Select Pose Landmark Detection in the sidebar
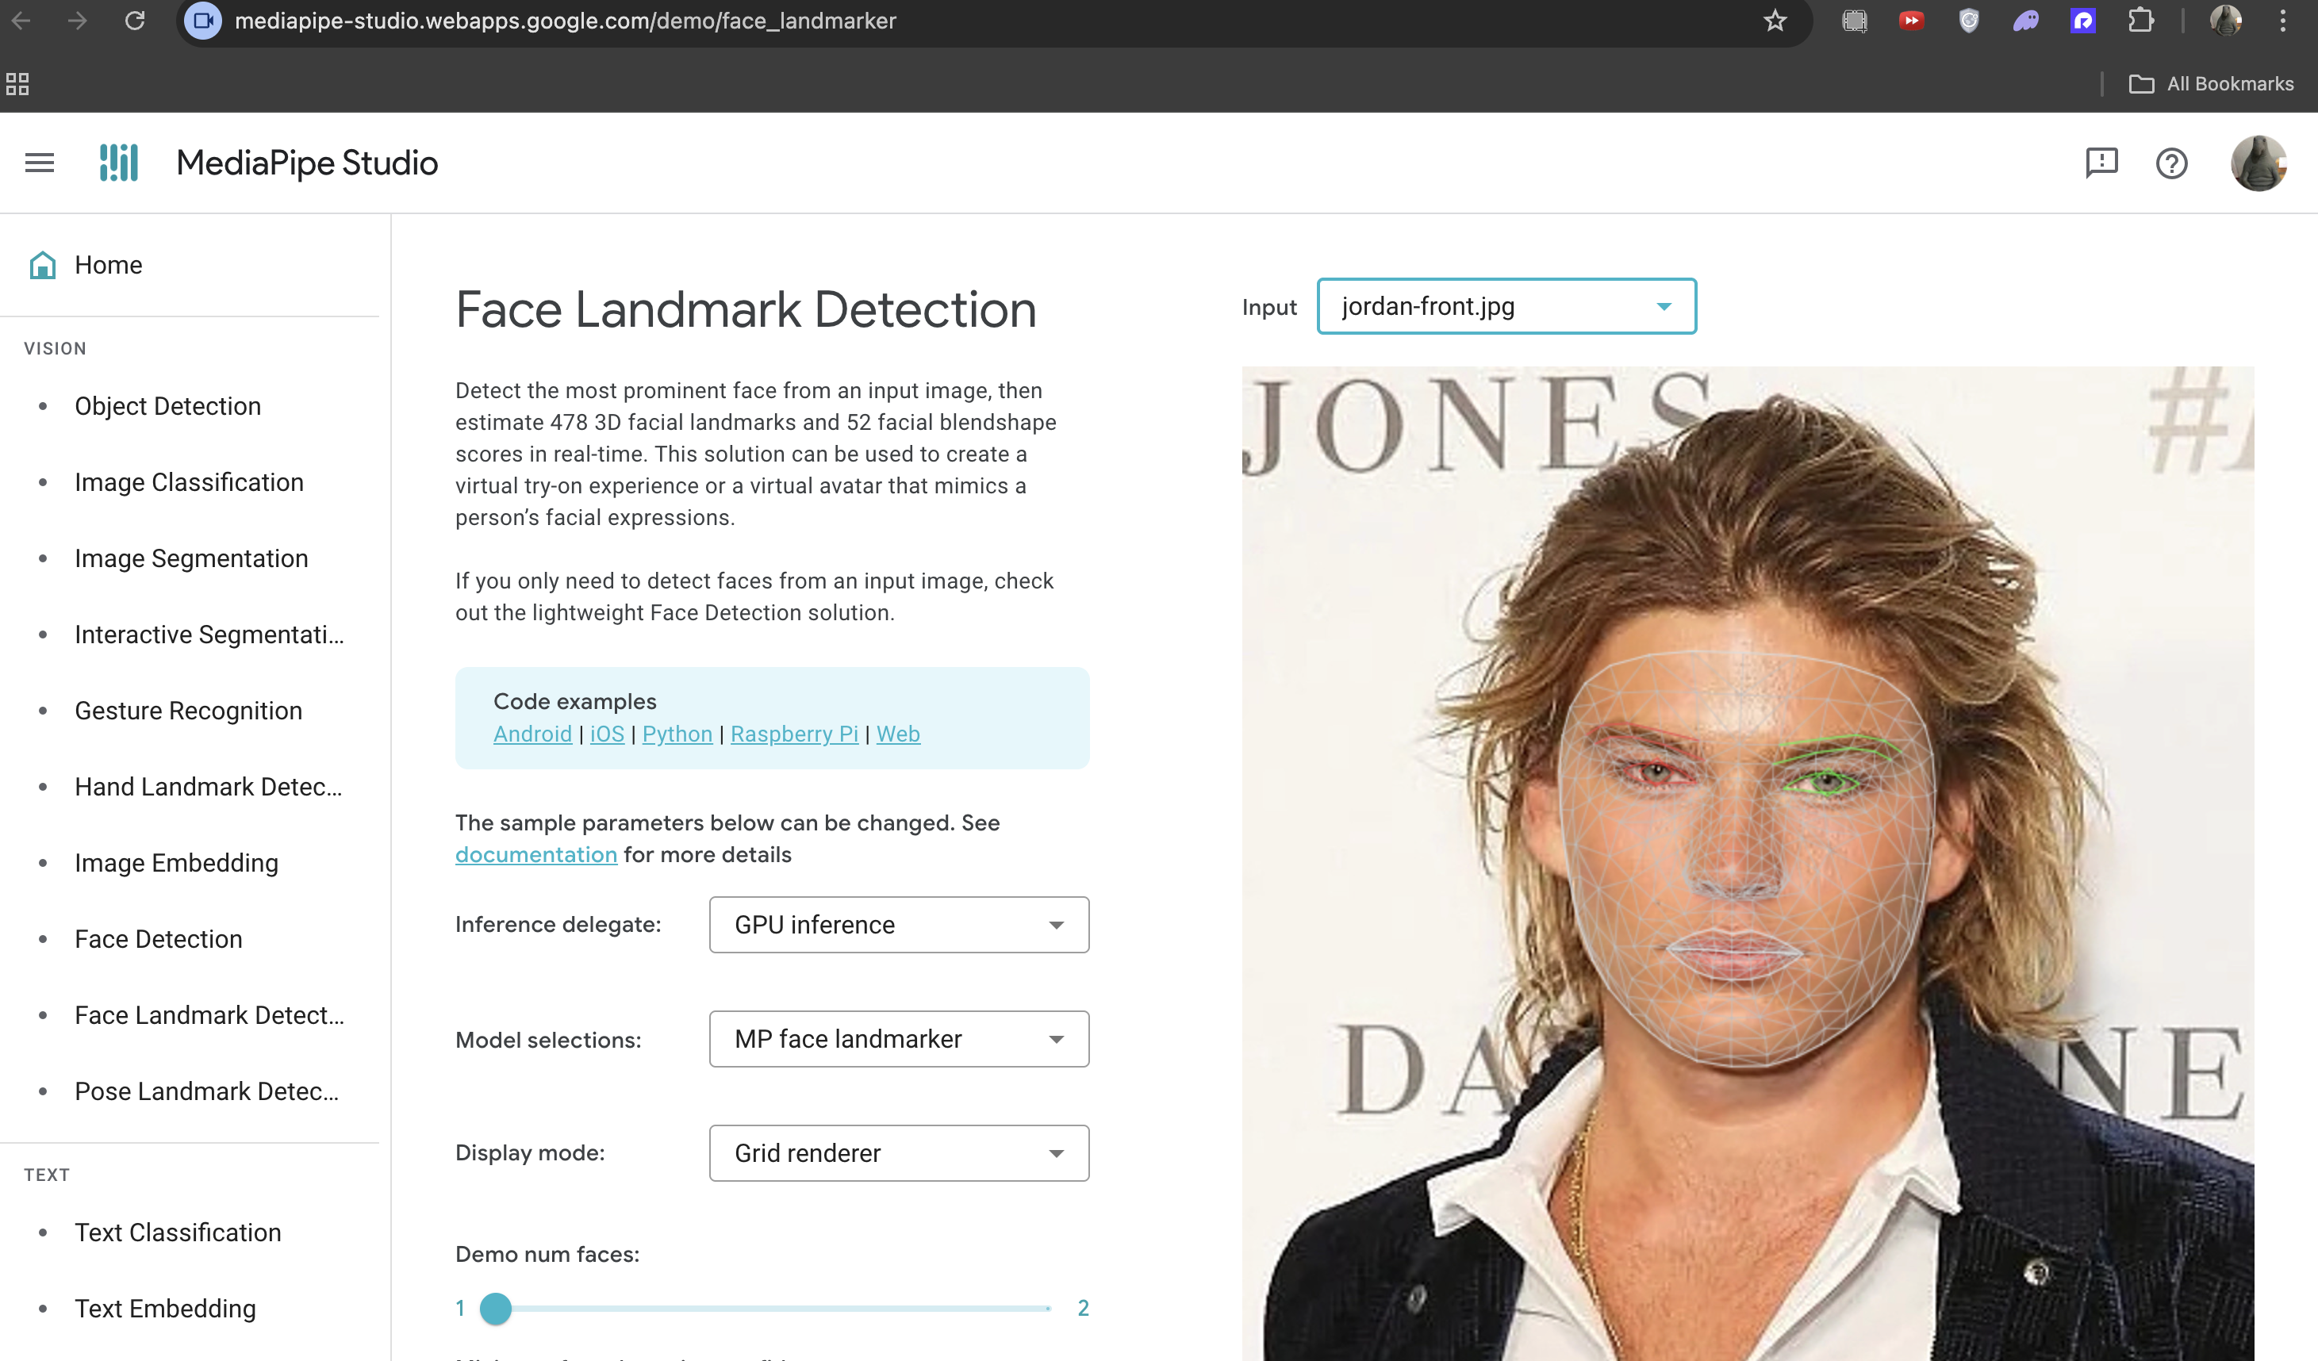This screenshot has height=1361, width=2318. click(207, 1091)
